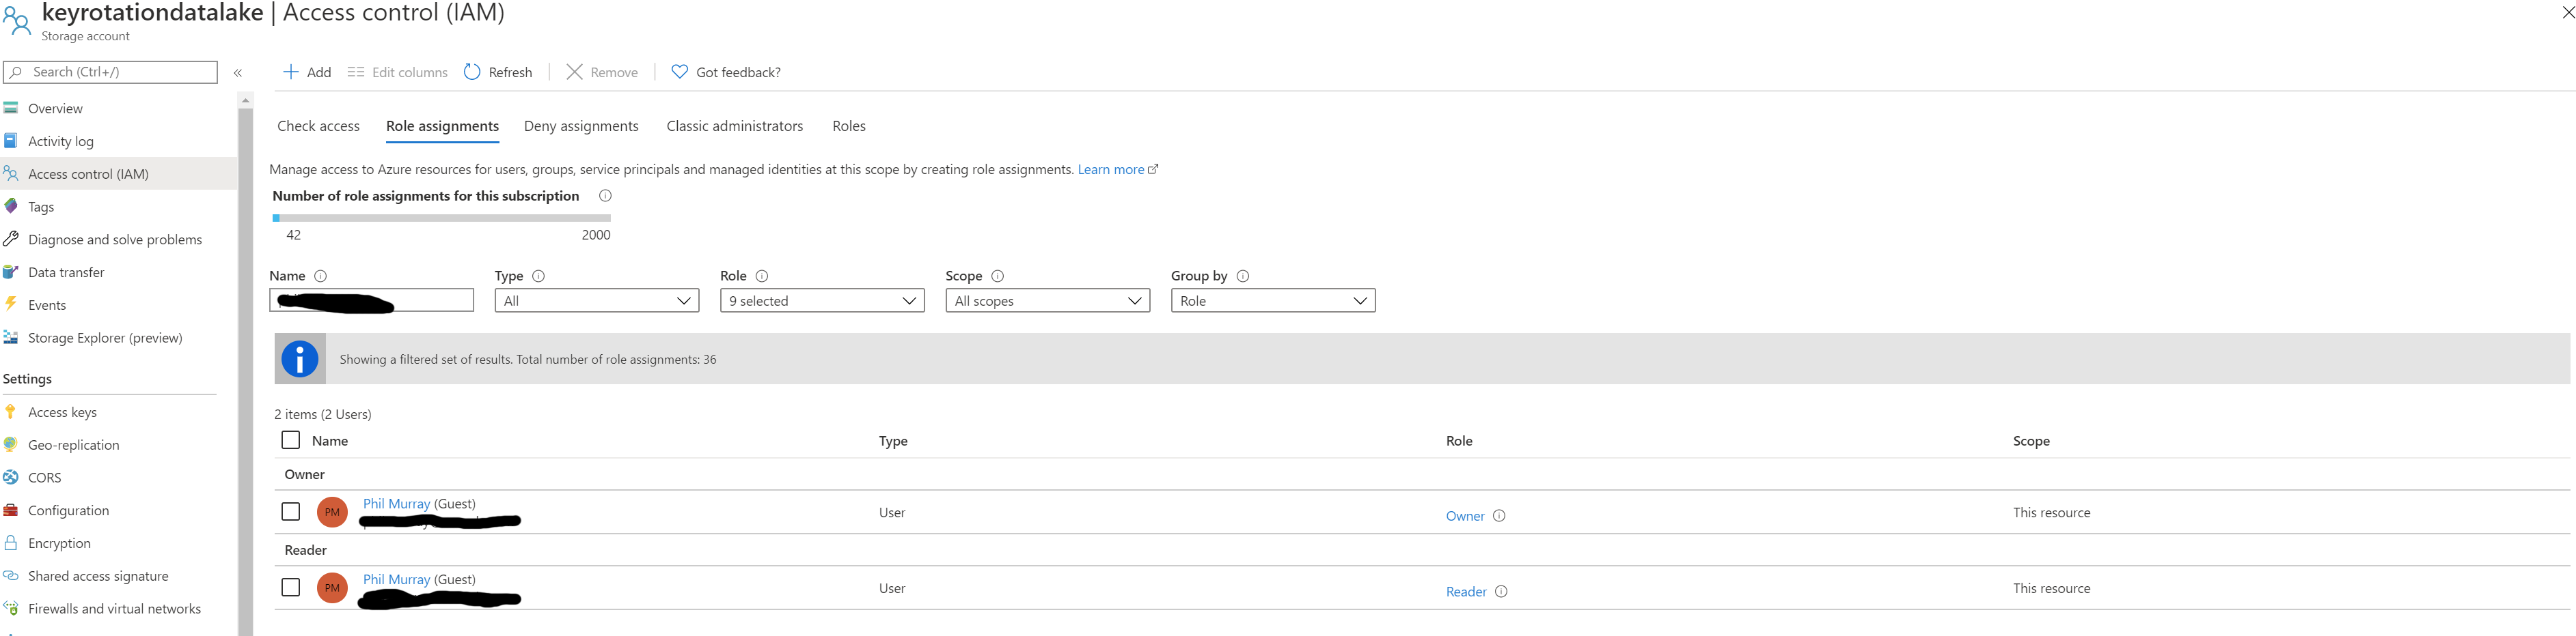Click the Overview icon in sidebar

[11, 108]
